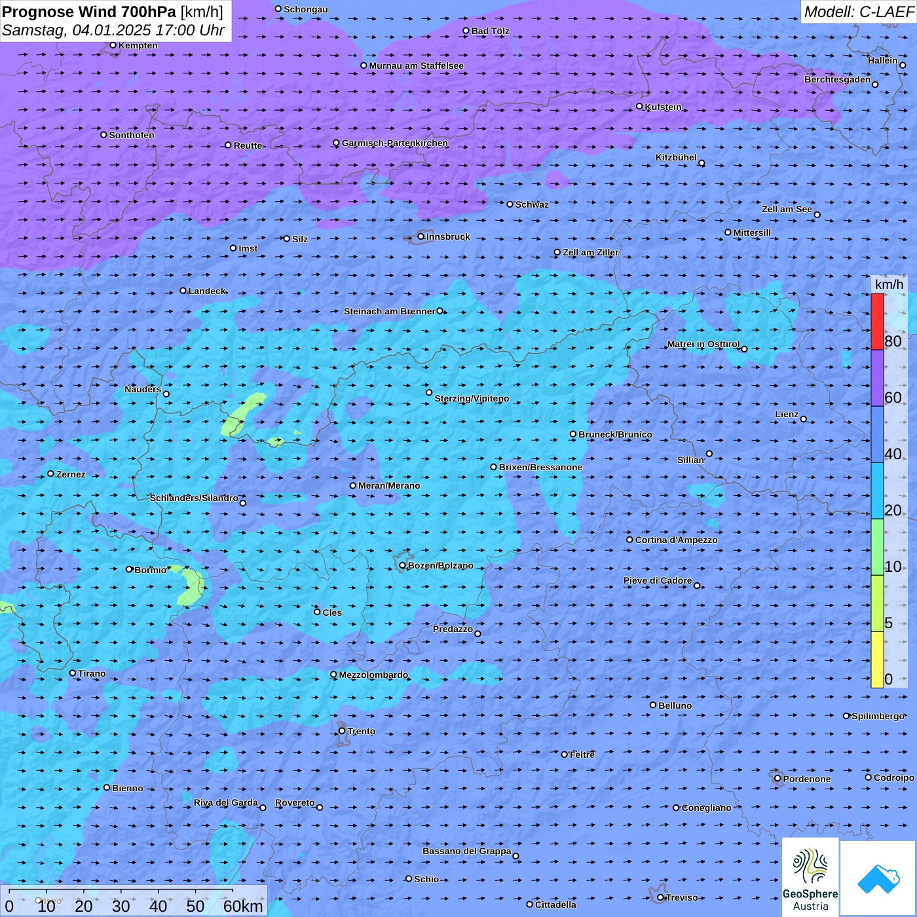Screen dimensions: 917x917
Task: Select the red legend segment above 80
Action: click(x=877, y=322)
